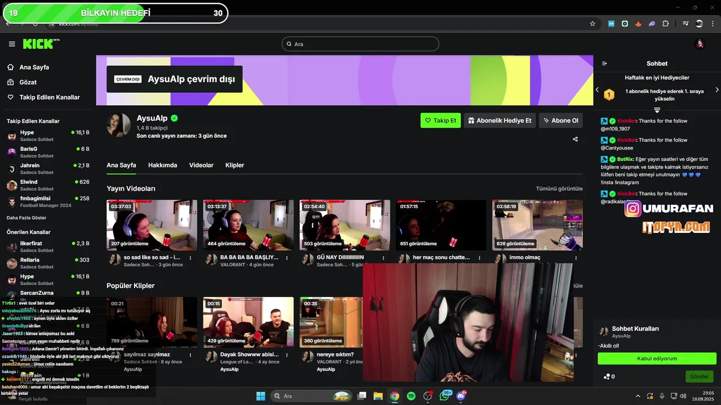Click the Abone Ol subscribe button

pyautogui.click(x=560, y=120)
